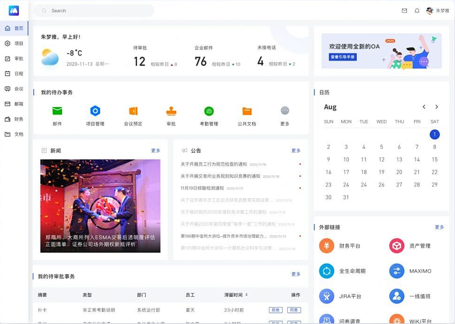
Task: Select calendar date 1
Action: click(x=434, y=135)
